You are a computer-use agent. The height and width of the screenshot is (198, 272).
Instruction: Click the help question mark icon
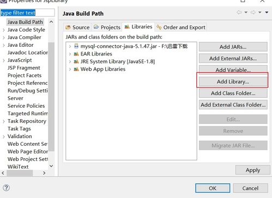[6, 188]
